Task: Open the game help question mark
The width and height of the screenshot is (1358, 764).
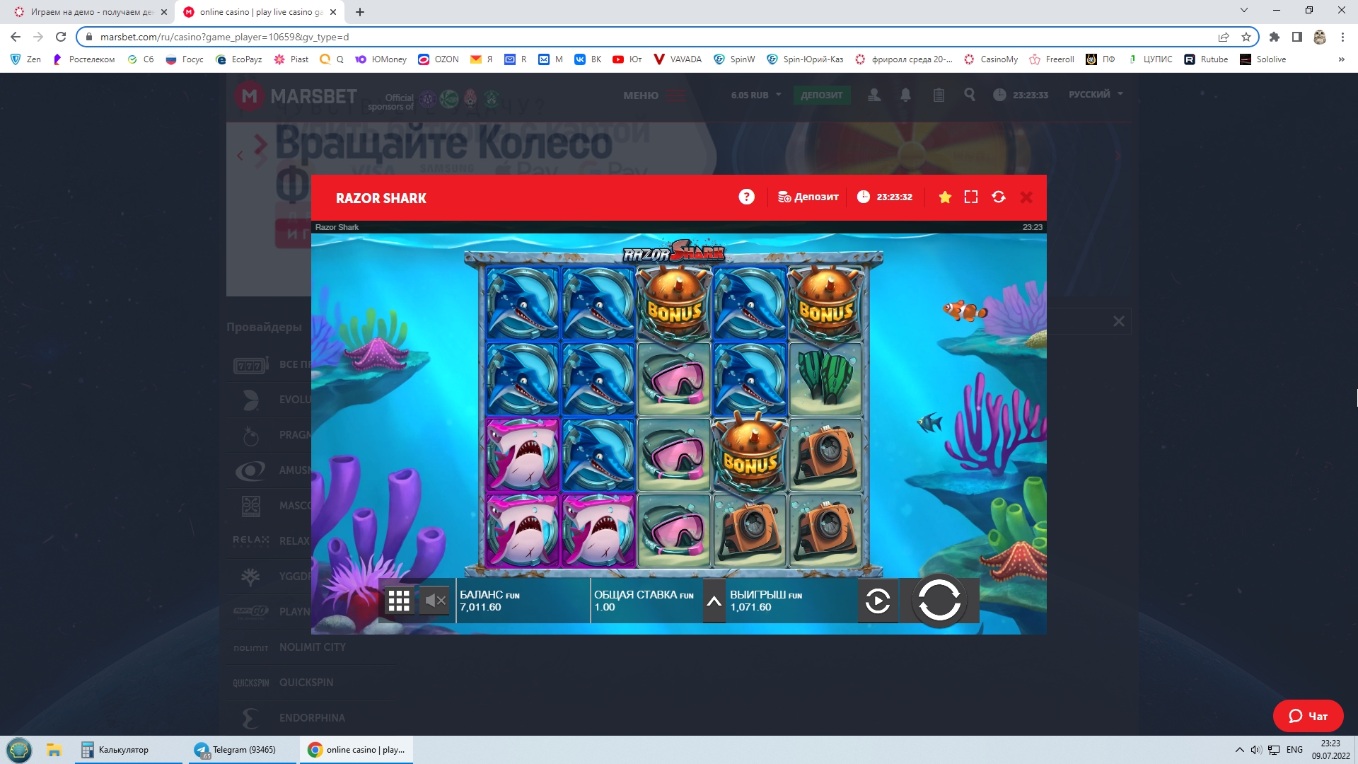Action: (746, 197)
